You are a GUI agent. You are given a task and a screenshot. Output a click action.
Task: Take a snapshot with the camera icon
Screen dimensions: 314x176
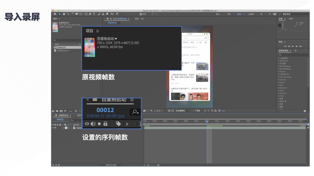point(145,111)
